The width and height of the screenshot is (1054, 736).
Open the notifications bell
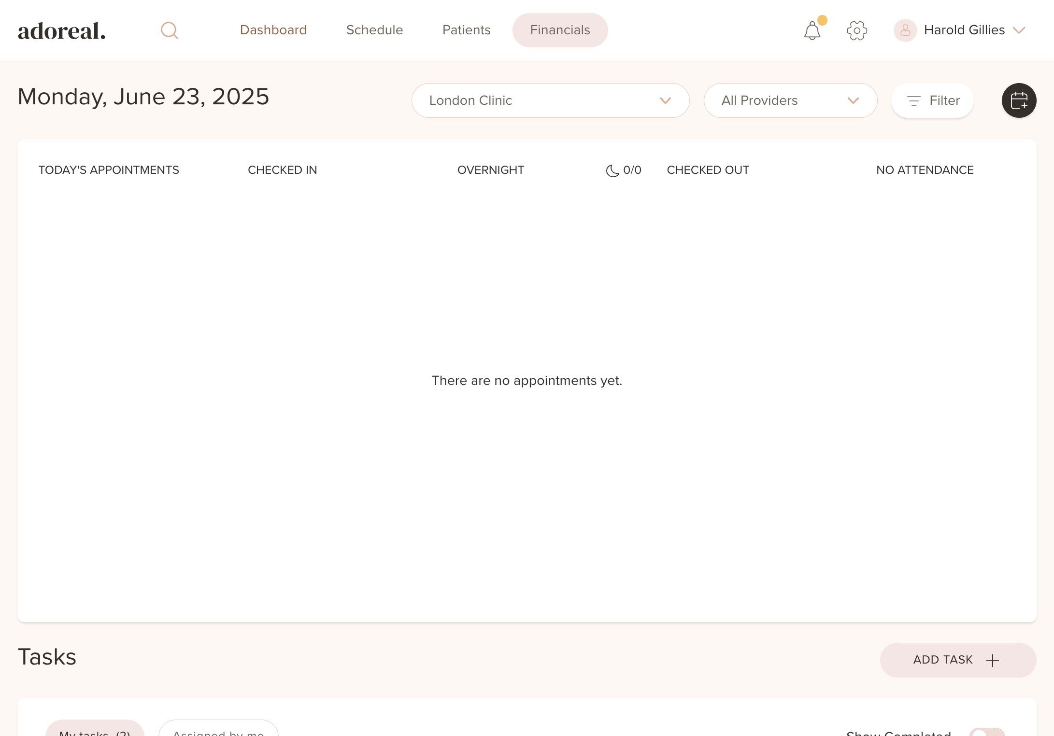[812, 31]
